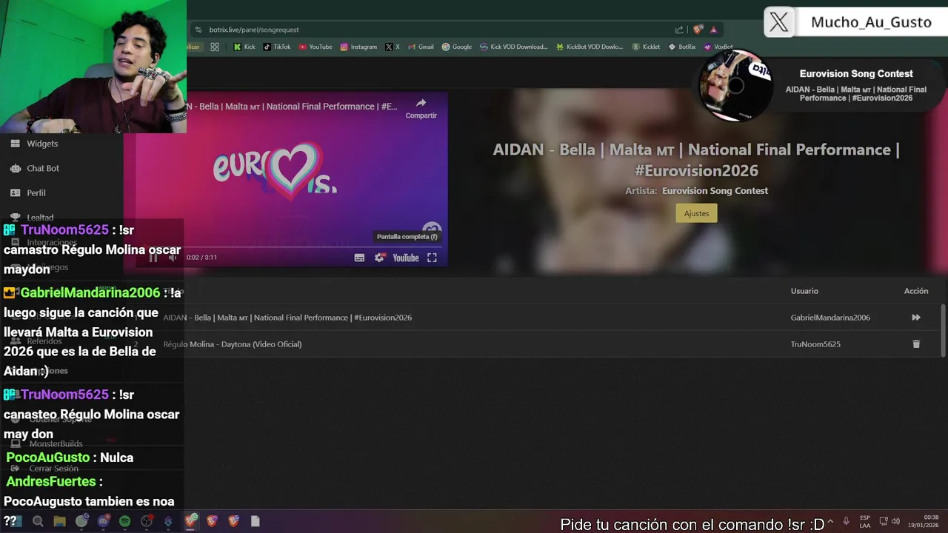Open File Explorer from taskbar

(59, 521)
